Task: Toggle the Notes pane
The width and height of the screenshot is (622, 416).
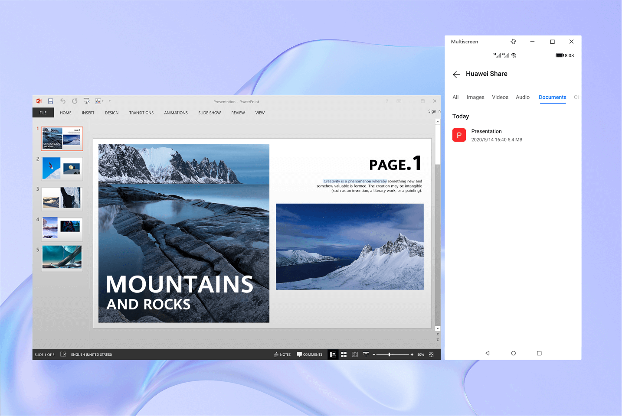Action: tap(282, 354)
